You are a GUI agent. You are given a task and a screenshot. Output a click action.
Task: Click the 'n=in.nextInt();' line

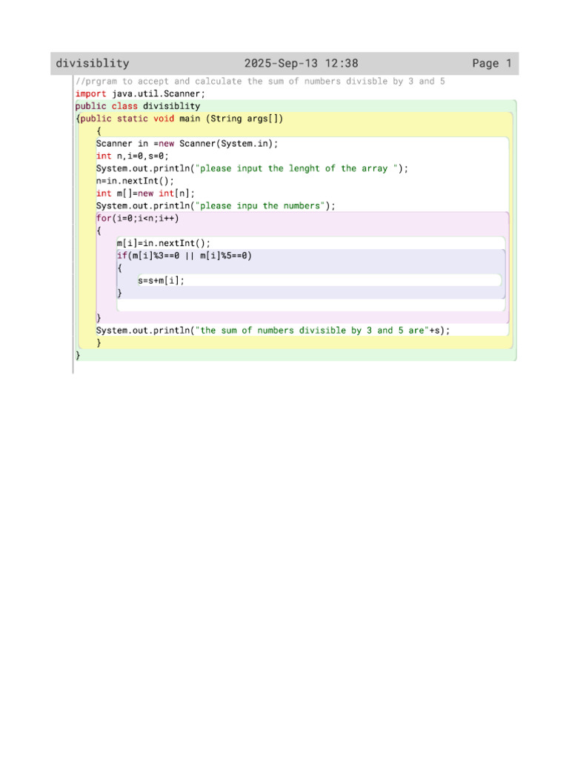(135, 181)
